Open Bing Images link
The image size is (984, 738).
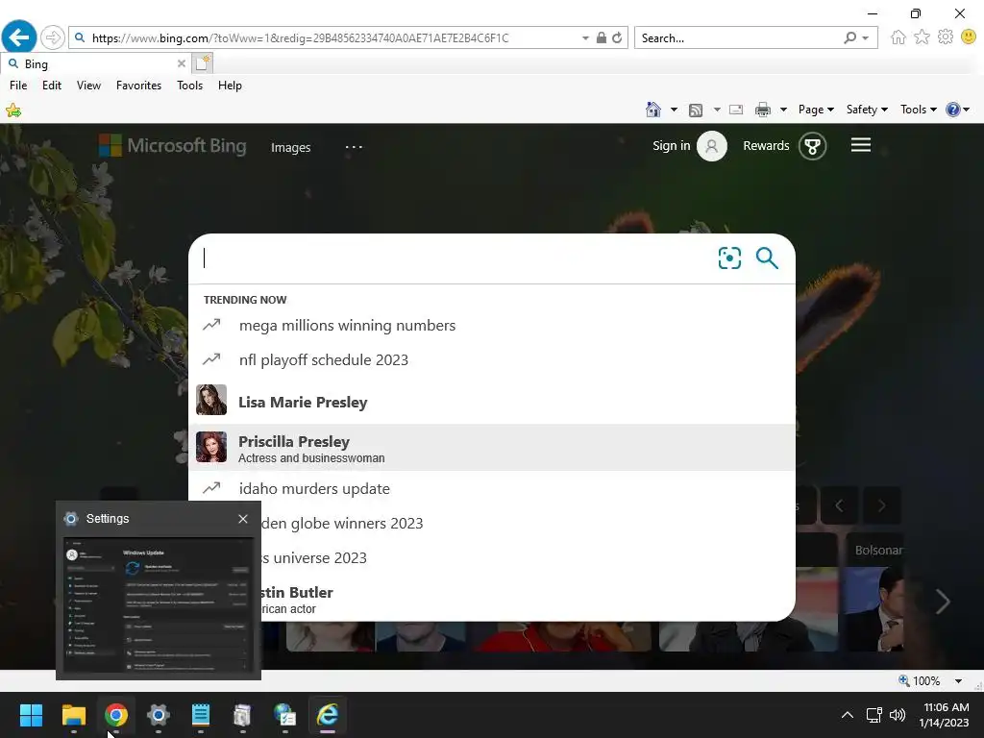(290, 147)
